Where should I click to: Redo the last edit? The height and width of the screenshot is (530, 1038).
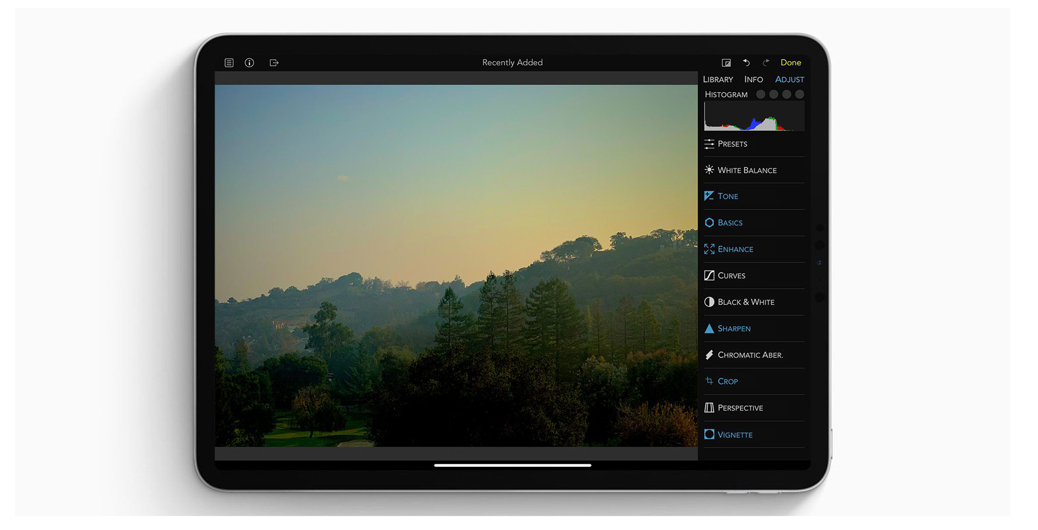(766, 62)
